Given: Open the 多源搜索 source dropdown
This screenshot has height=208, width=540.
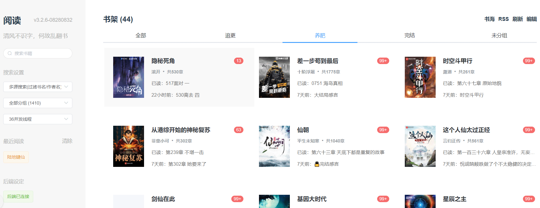Looking at the screenshot, I should click(x=38, y=87).
